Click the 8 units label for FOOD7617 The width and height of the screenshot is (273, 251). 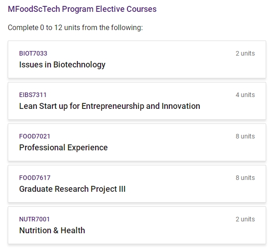tap(245, 178)
